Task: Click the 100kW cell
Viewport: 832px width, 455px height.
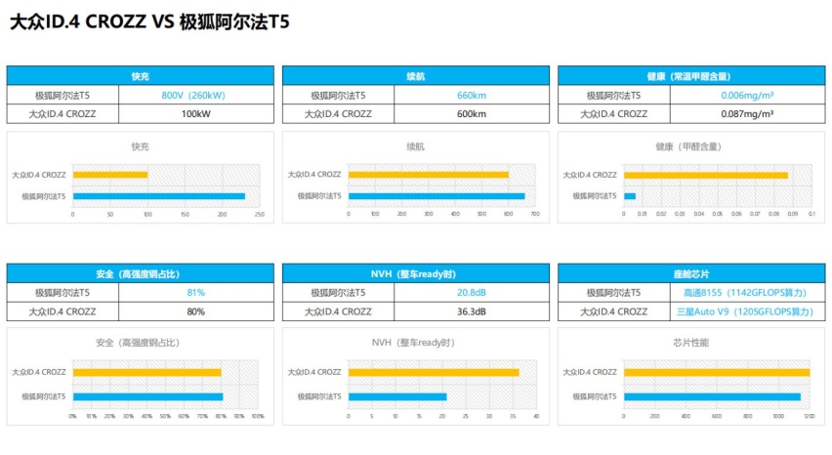Action: point(196,114)
